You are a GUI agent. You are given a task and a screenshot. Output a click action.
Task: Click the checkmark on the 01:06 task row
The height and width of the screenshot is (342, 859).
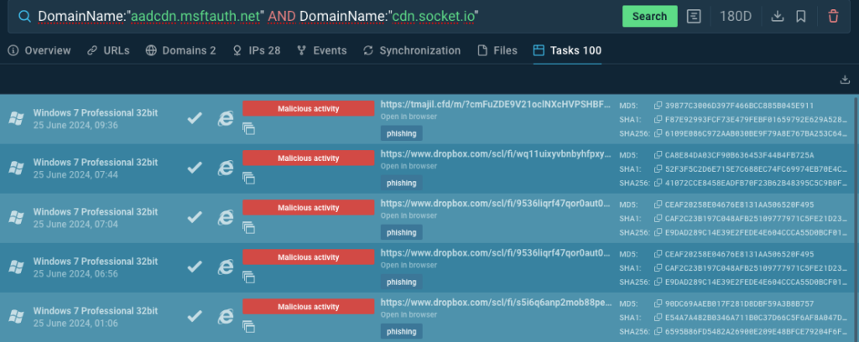tap(195, 315)
